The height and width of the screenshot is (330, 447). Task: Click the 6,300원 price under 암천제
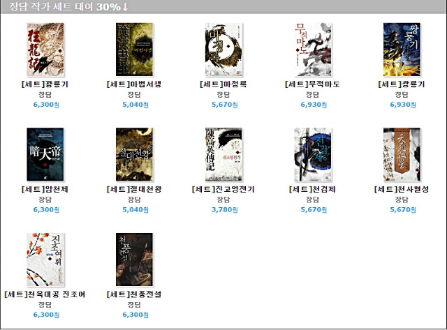point(46,209)
